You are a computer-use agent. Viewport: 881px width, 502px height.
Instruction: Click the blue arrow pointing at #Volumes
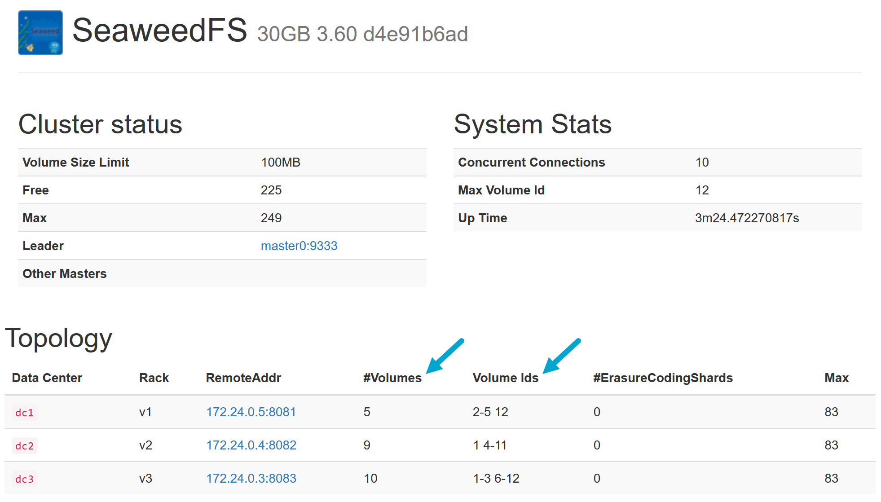[444, 356]
